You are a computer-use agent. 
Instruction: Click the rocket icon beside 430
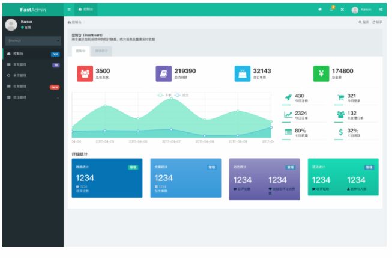coord(288,97)
